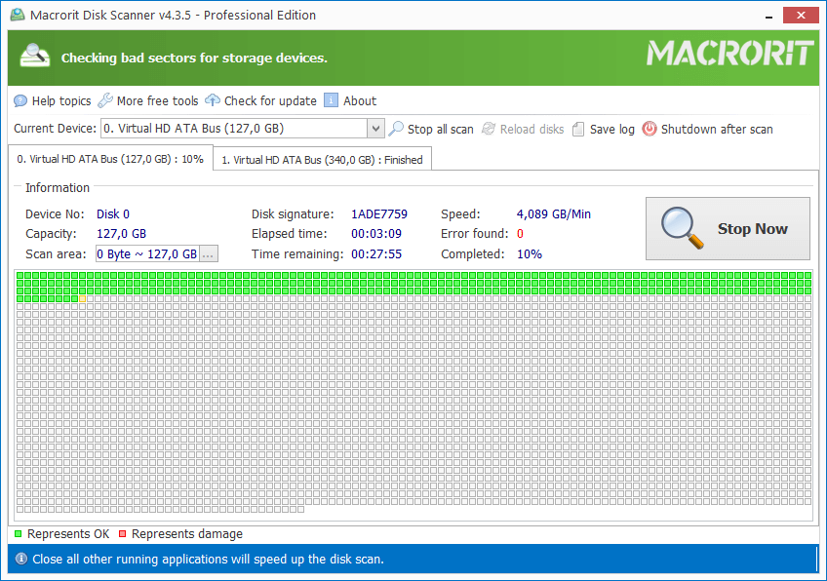Open the About item
This screenshot has height=581, width=827.
(x=350, y=100)
